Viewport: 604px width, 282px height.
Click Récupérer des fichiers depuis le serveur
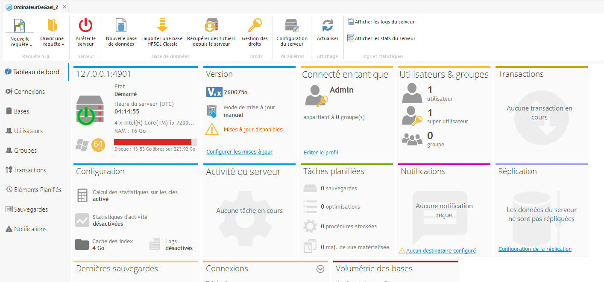(211, 32)
